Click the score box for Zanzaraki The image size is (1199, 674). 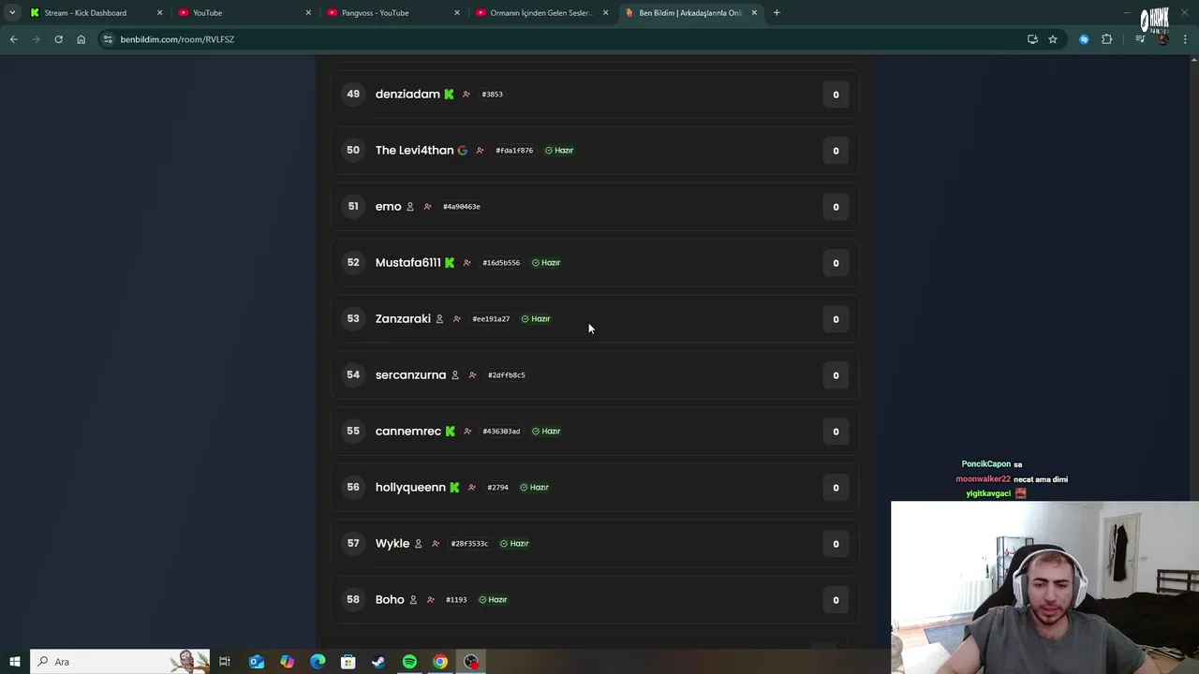pos(836,318)
